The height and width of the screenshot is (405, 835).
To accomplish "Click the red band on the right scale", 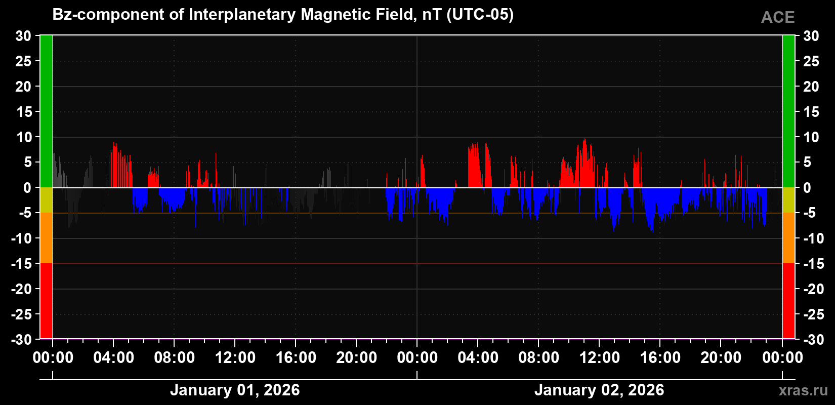I will 788,301.
